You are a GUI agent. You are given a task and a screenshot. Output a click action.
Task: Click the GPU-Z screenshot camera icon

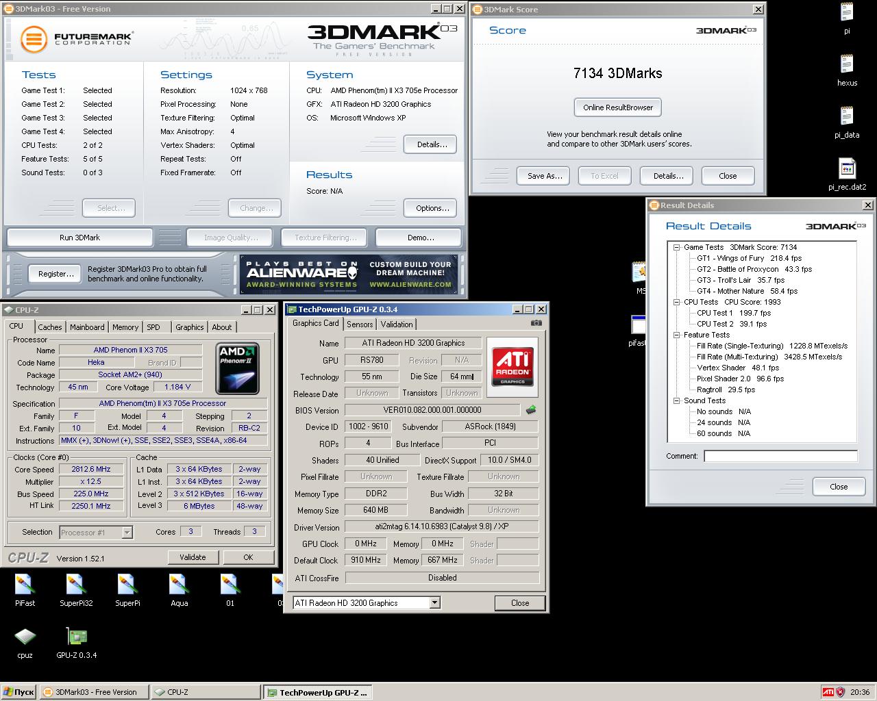tap(536, 323)
